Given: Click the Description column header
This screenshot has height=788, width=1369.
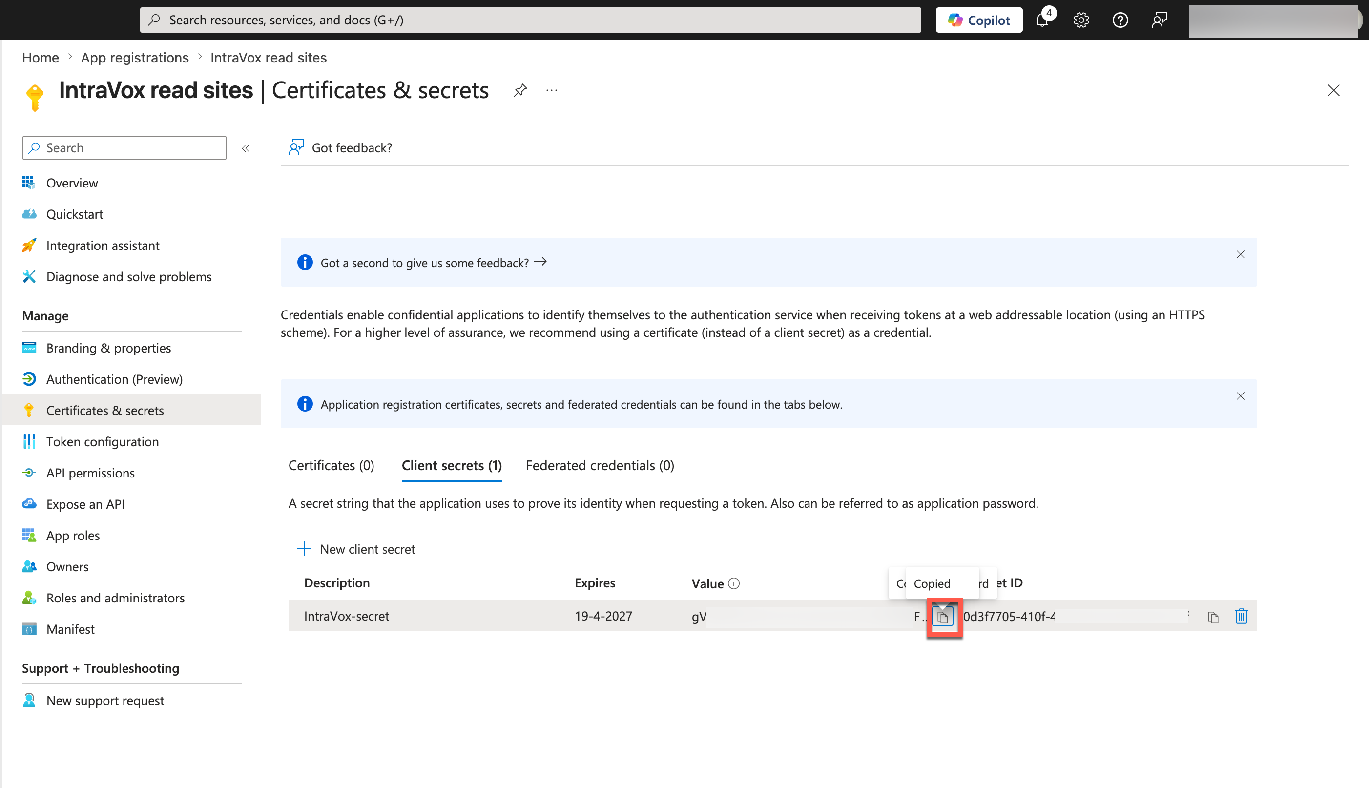Looking at the screenshot, I should point(336,583).
